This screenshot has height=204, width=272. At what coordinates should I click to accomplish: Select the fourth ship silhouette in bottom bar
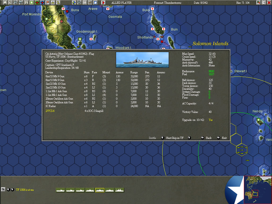90,190
